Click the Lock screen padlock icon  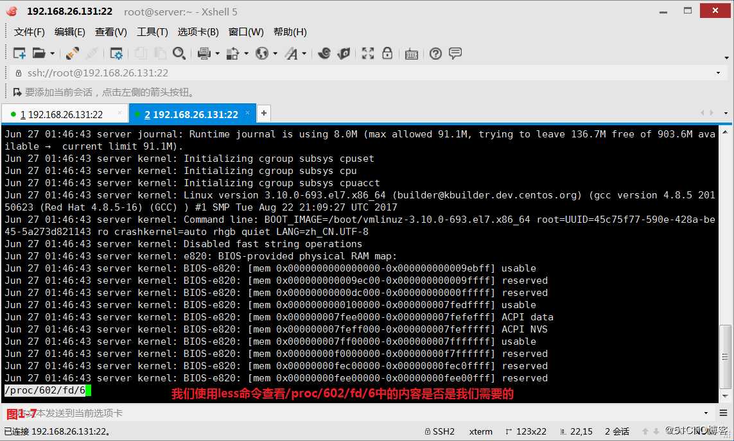pyautogui.click(x=387, y=53)
